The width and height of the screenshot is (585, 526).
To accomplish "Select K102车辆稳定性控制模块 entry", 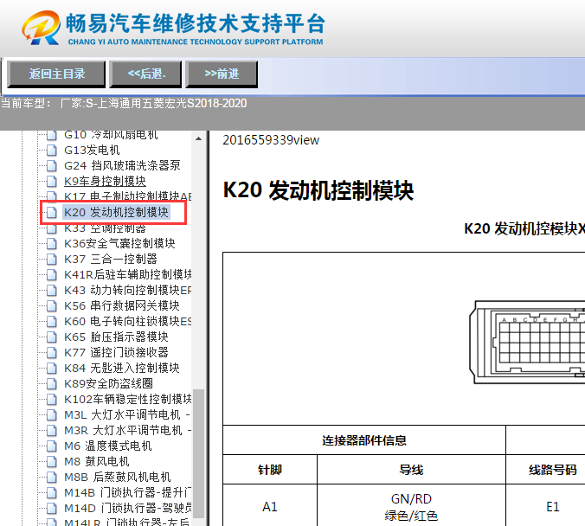I will (127, 399).
